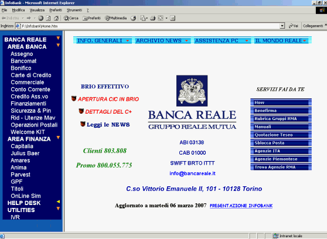Open the Cerca search toolbar button
The width and height of the screenshot is (327, 239).
pos(71,18)
